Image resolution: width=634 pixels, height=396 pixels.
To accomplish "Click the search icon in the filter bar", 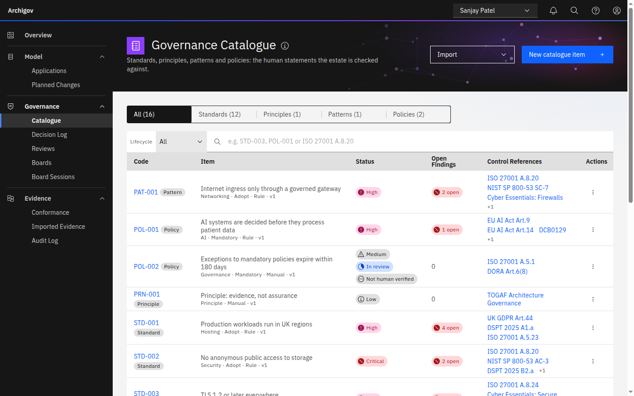I will coord(217,142).
